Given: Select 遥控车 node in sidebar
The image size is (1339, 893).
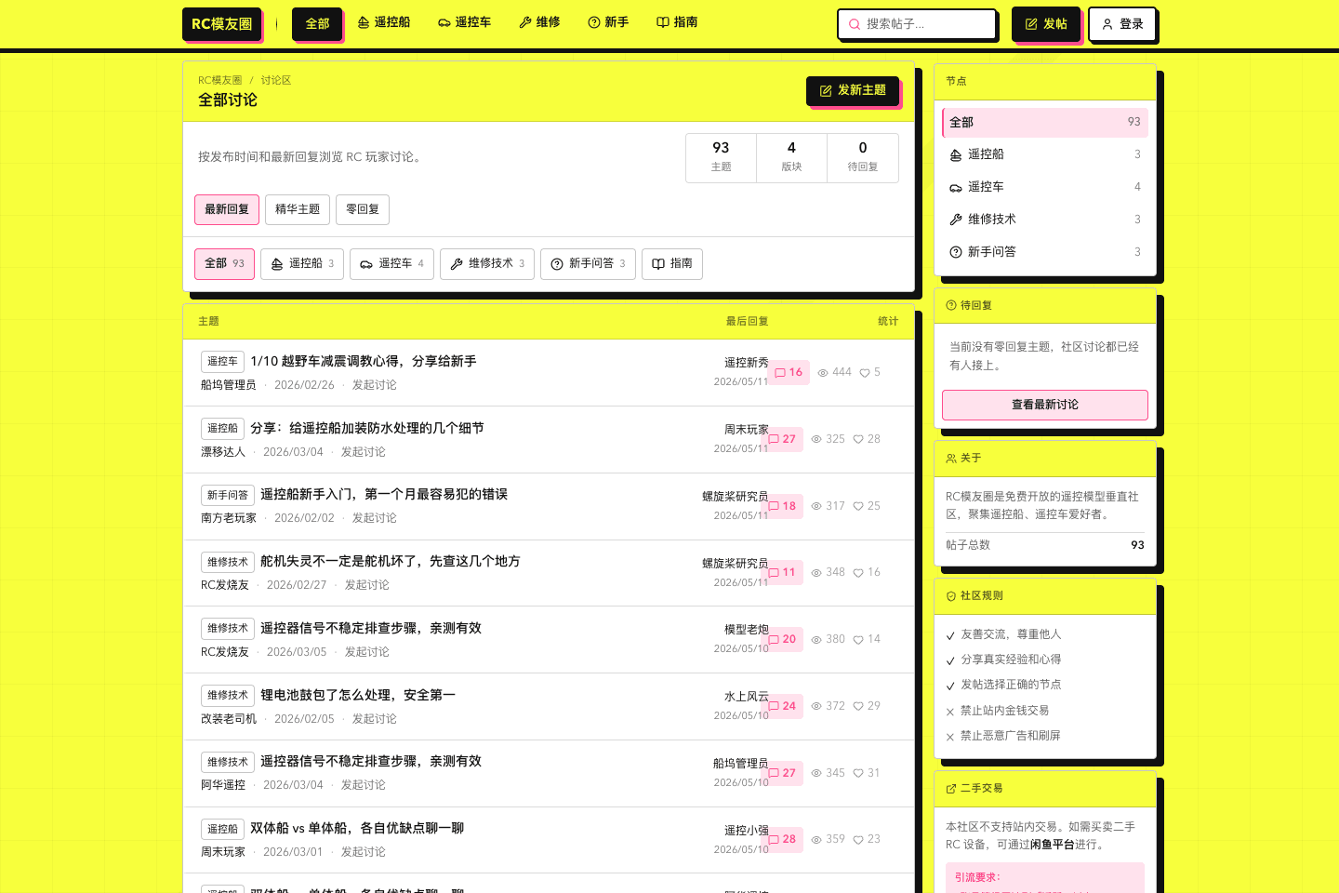Looking at the screenshot, I should [x=1045, y=187].
